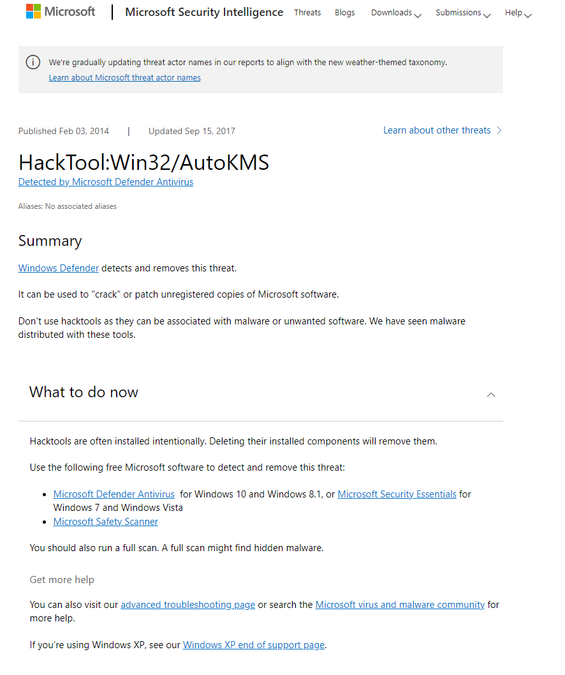Screen dimensions: 565x675
Task: Open Microsoft Security Essentials link
Action: [397, 494]
